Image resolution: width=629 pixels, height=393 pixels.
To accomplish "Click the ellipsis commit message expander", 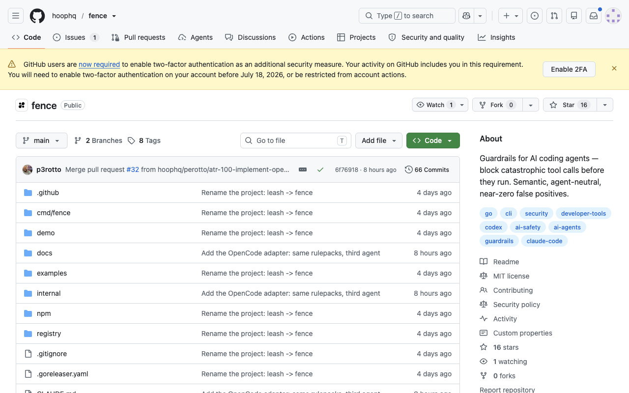I will 303,169.
